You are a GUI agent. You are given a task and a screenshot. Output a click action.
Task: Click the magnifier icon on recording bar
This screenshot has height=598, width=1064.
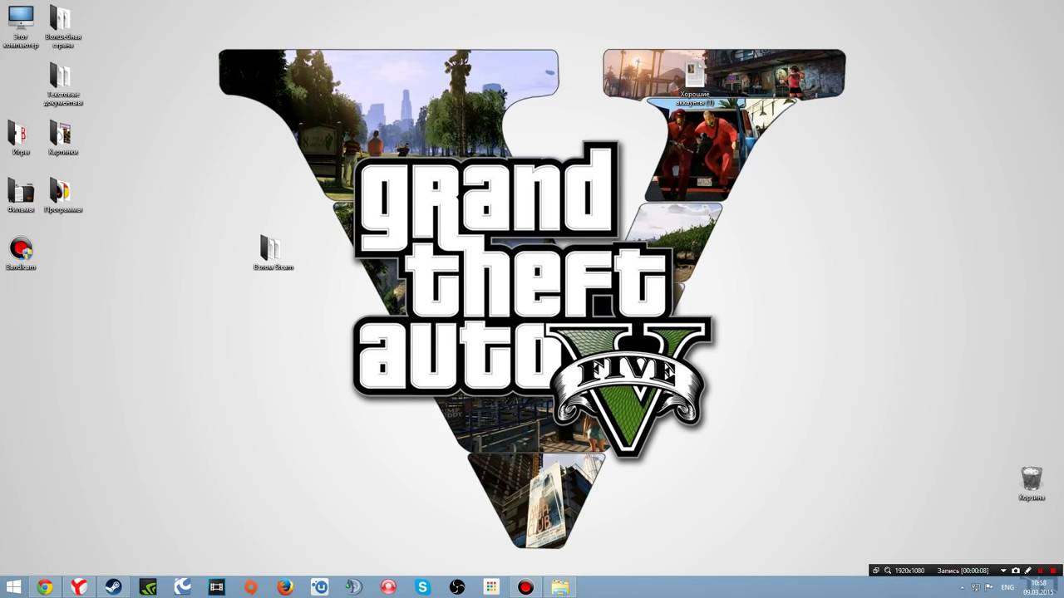coord(888,571)
